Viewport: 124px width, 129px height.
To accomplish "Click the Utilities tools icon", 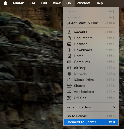I will [x=69, y=98].
